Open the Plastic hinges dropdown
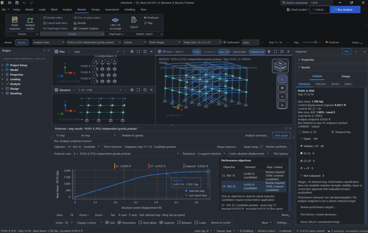 point(165,42)
